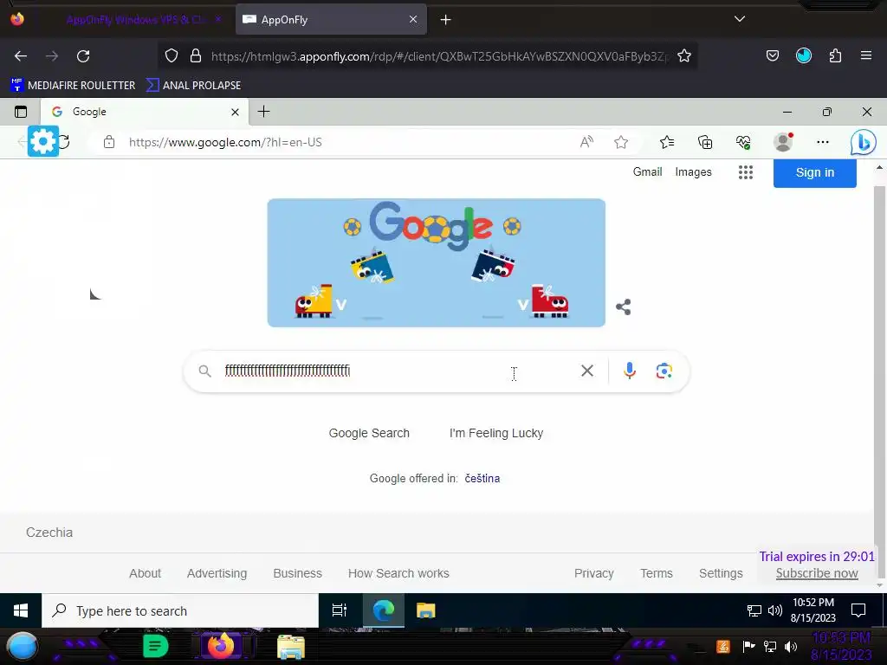Open Advertising footer link

point(217,573)
